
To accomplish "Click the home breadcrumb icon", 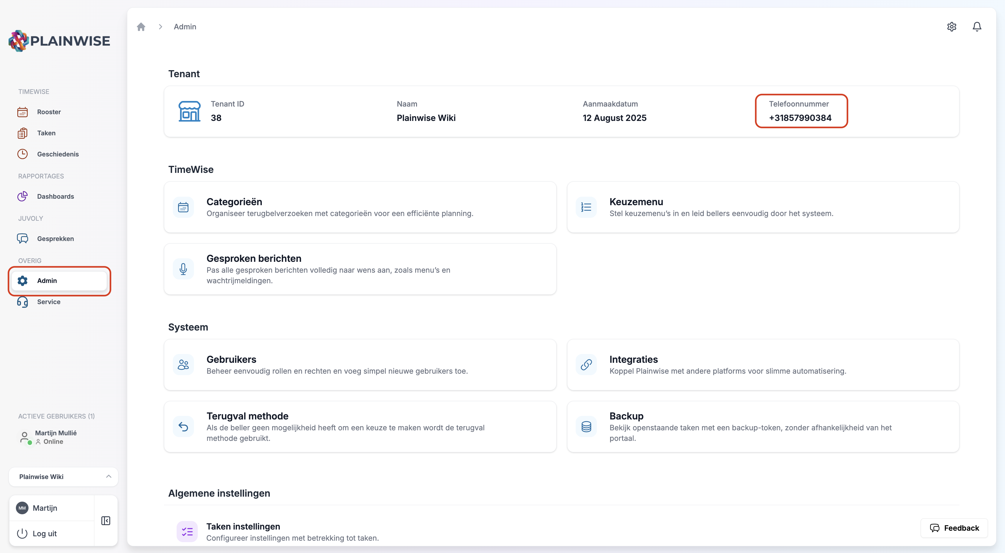I will tap(141, 26).
